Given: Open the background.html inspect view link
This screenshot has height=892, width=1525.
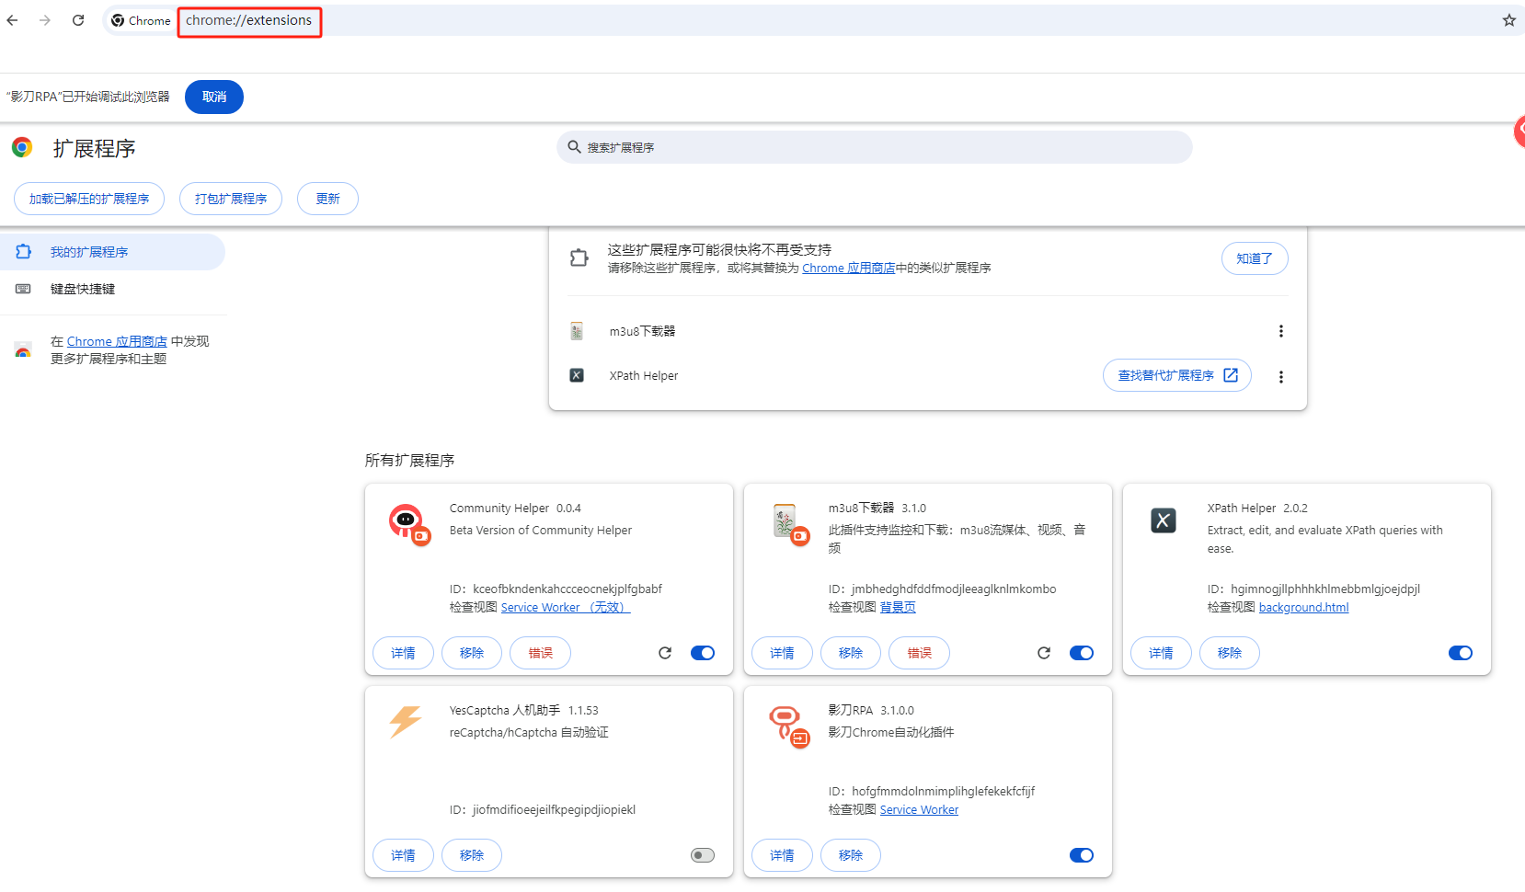Looking at the screenshot, I should click(1303, 608).
